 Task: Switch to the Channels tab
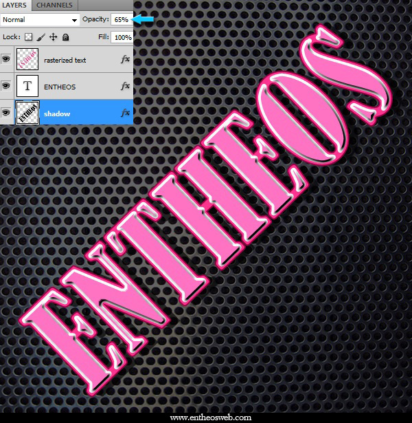coord(54,5)
